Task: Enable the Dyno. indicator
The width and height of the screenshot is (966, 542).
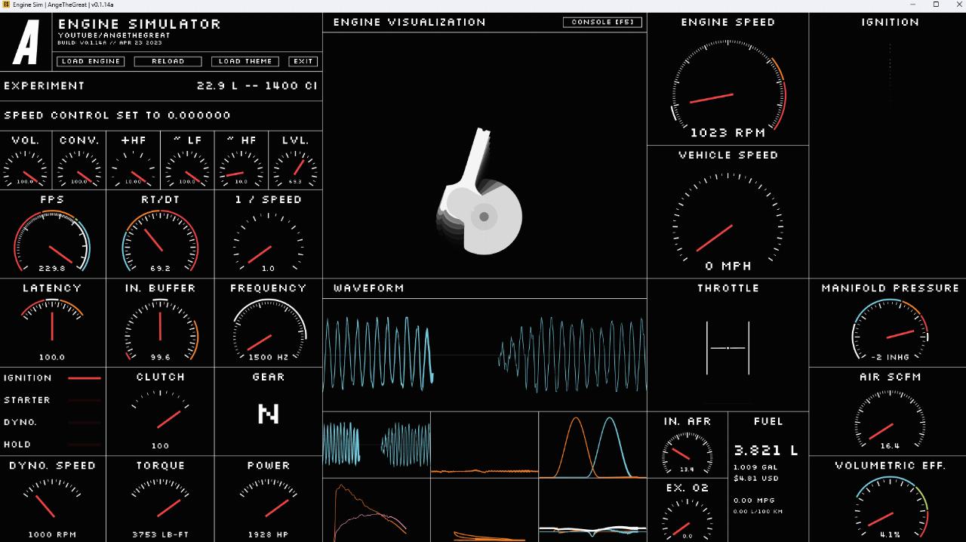Action: click(x=52, y=423)
